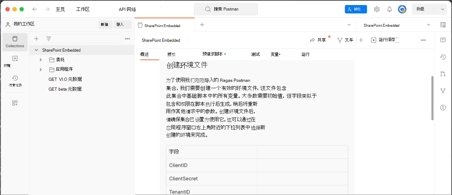Select the 委托 folder row
452x195 pixels.
[82, 60]
